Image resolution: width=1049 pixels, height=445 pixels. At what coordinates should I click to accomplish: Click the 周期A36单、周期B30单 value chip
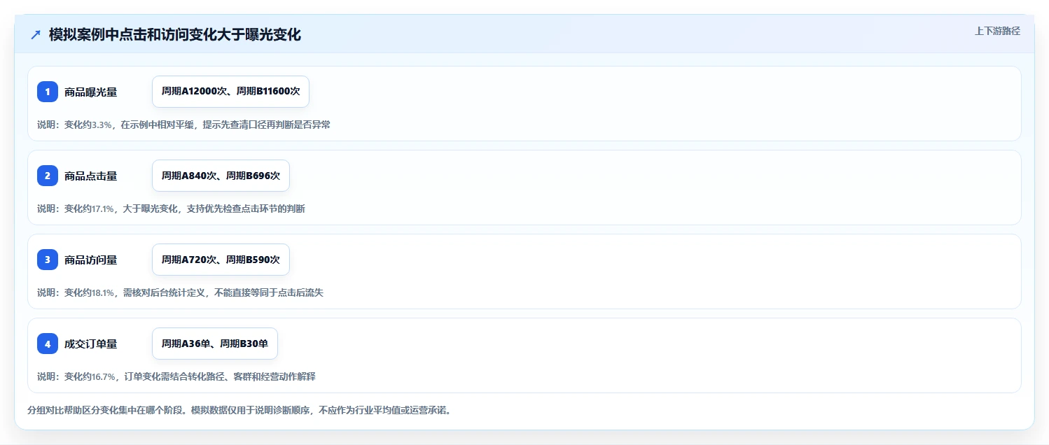coord(215,344)
